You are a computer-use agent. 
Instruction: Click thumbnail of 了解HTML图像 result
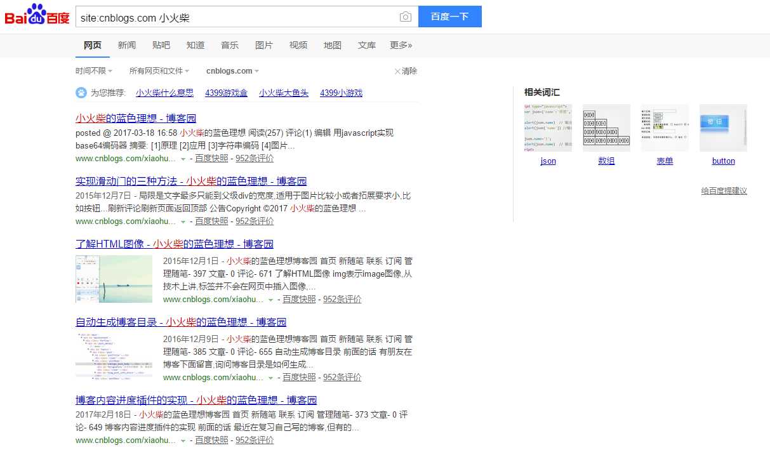[114, 279]
